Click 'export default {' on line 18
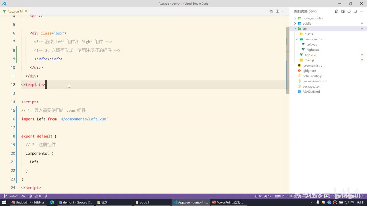Viewport: 367px width, 206px height. click(x=39, y=136)
